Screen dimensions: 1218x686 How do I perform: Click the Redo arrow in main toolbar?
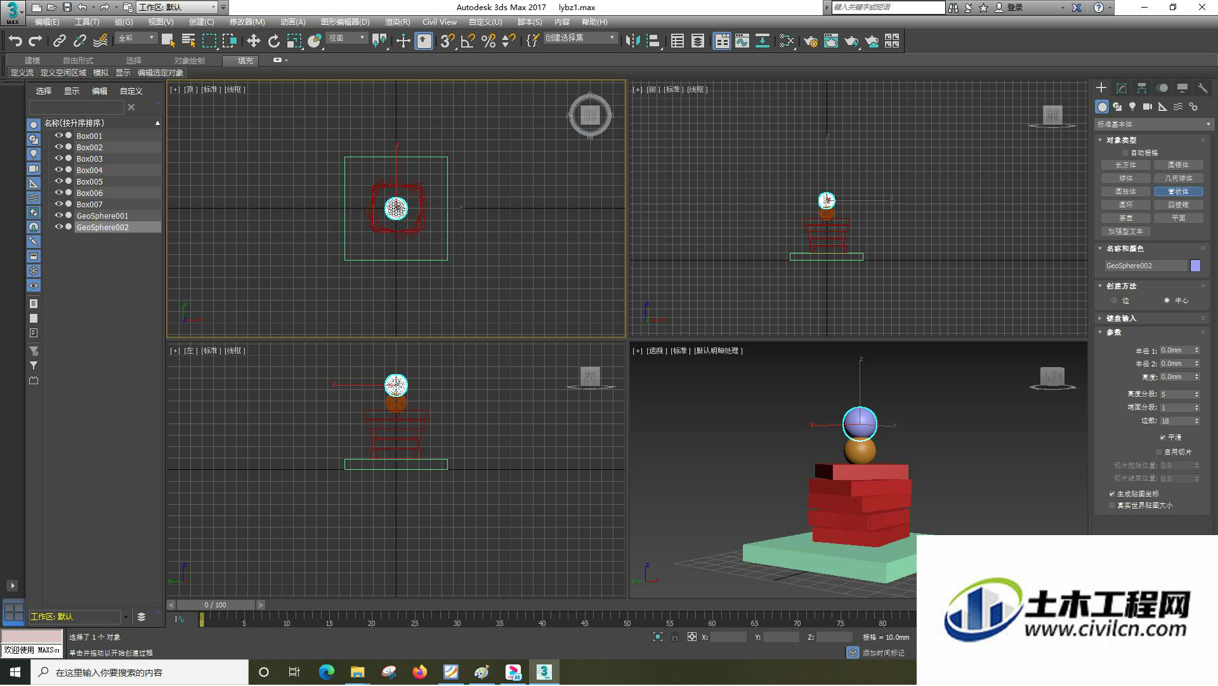(x=36, y=41)
